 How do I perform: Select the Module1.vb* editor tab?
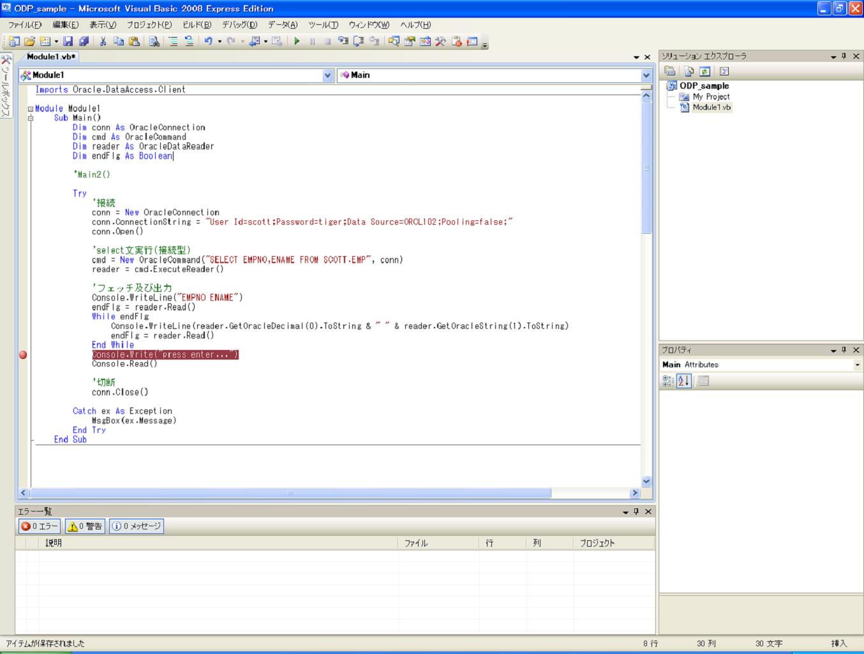click(51, 57)
